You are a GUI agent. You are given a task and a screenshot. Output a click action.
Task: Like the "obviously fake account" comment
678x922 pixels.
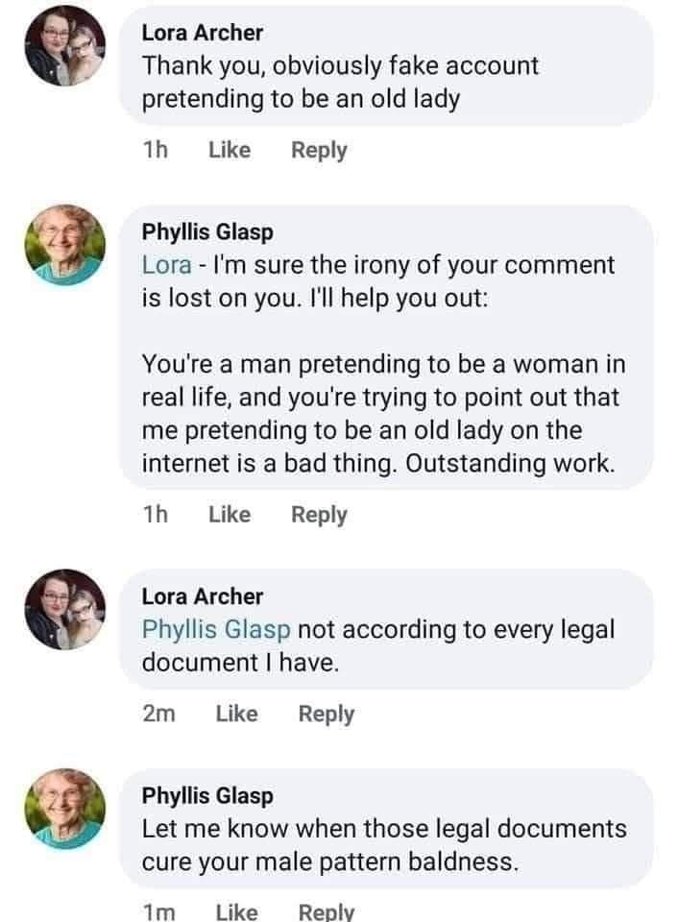point(230,150)
